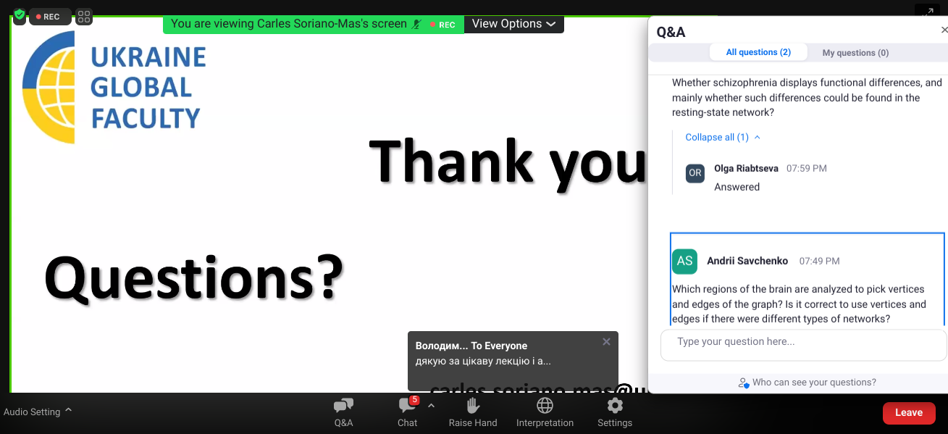Open the Chat panel icon
Image resolution: width=948 pixels, height=434 pixels.
[x=406, y=406]
